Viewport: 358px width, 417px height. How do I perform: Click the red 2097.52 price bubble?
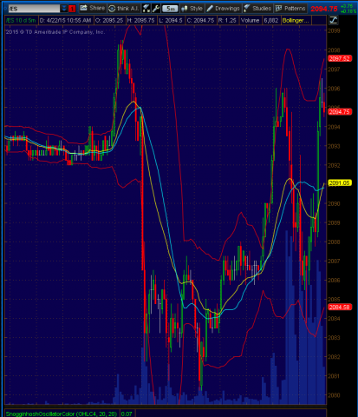coord(340,58)
